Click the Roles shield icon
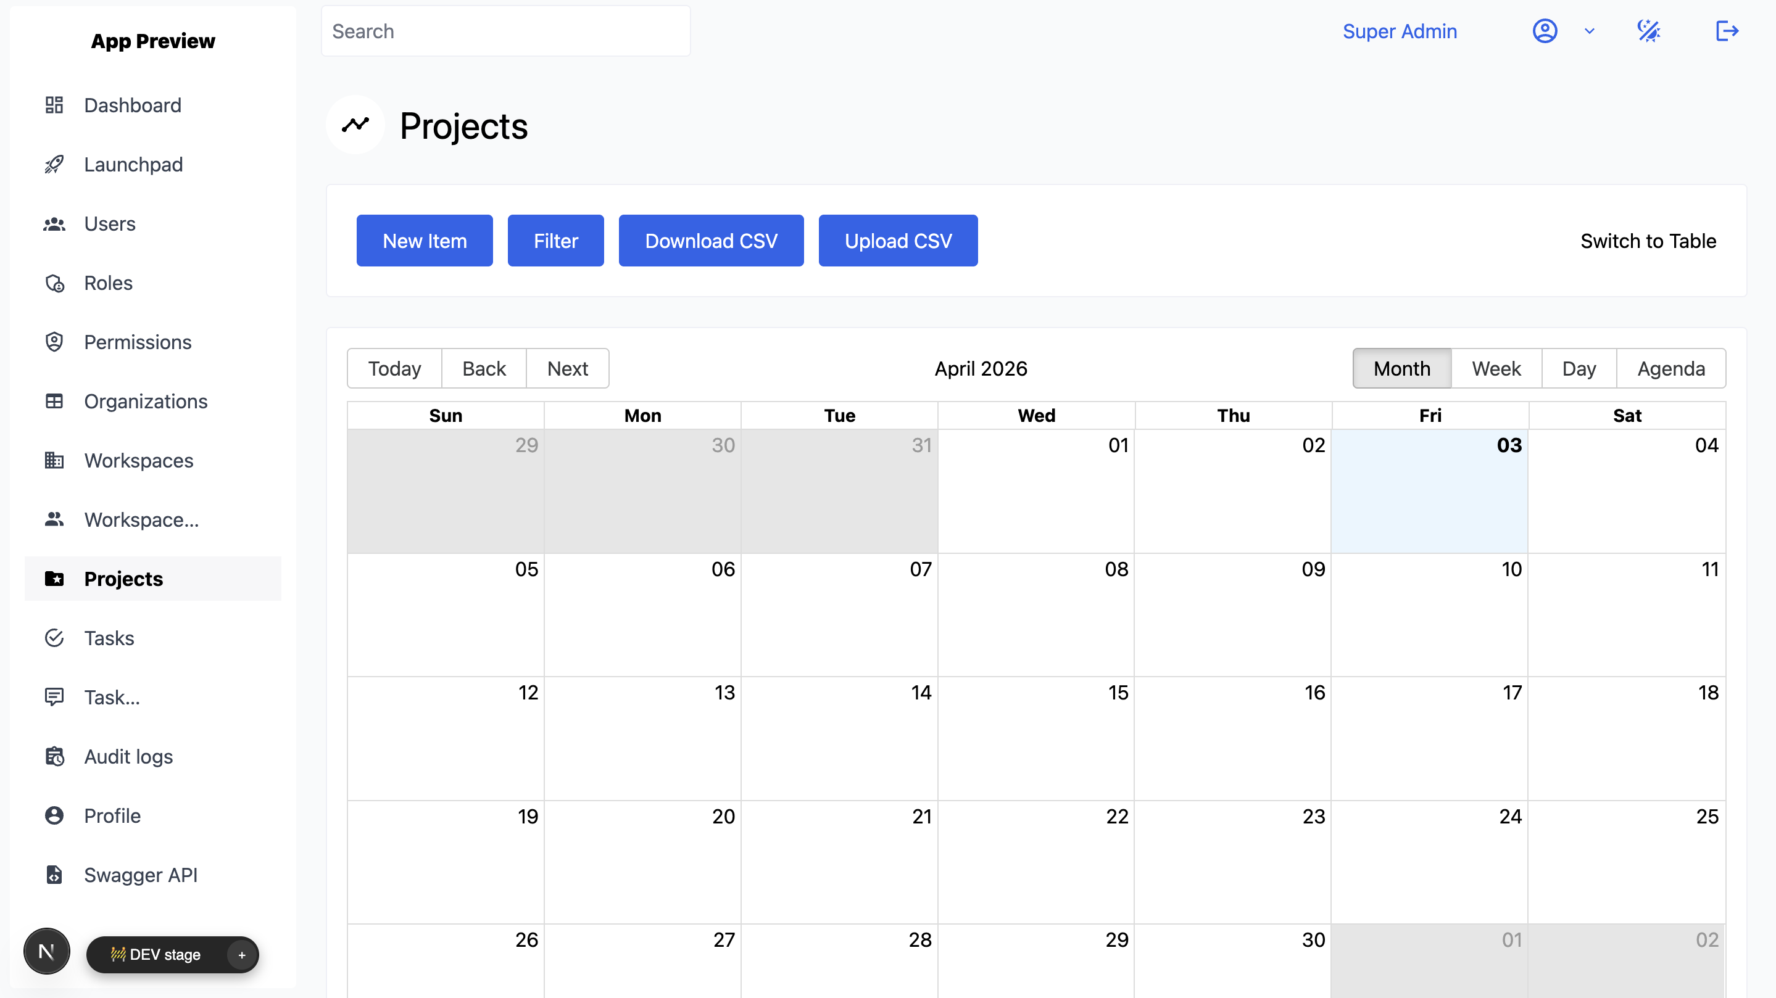Viewport: 1776px width, 998px height. (x=54, y=282)
